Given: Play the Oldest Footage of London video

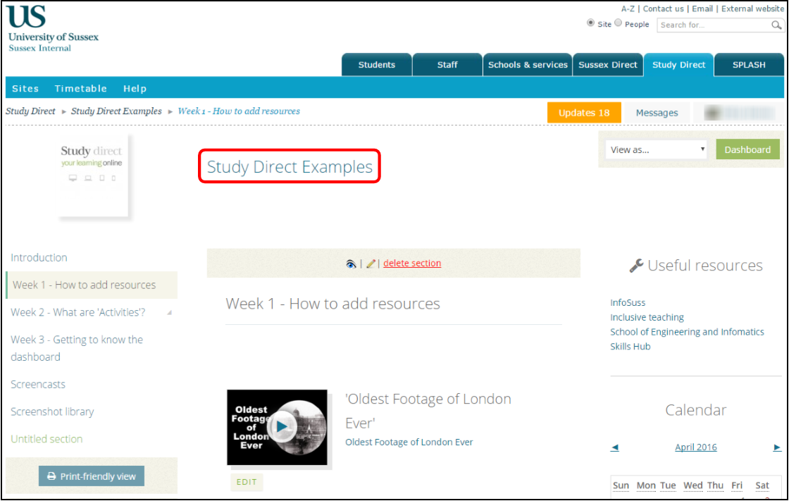Looking at the screenshot, I should 282,426.
